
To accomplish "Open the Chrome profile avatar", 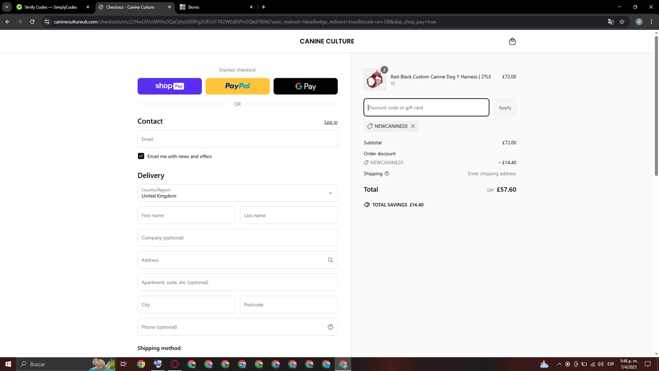I will pyautogui.click(x=639, y=22).
